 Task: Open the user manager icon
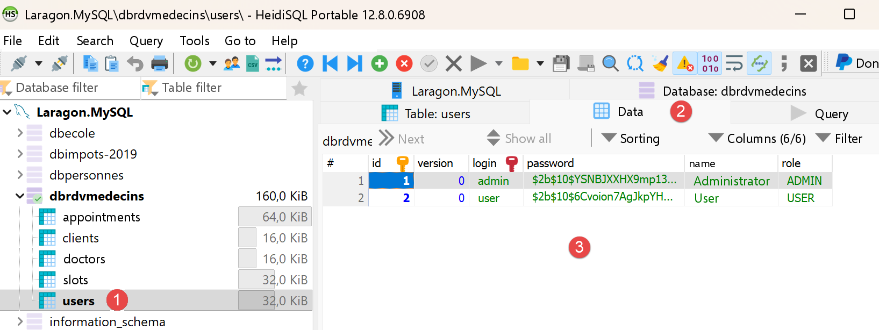pyautogui.click(x=232, y=63)
